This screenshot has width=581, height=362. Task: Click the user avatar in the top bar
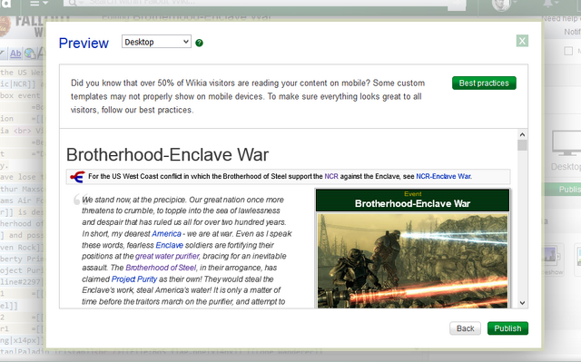click(501, 4)
